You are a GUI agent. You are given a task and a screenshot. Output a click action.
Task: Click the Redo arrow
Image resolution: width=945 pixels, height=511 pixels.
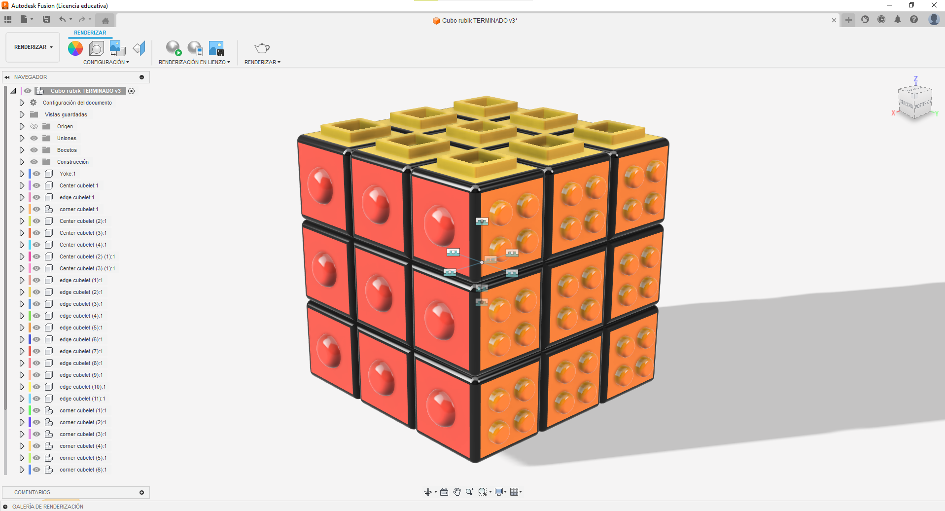(x=82, y=19)
